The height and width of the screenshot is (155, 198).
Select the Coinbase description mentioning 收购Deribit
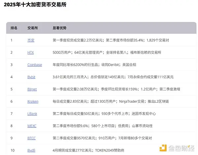point(94,65)
